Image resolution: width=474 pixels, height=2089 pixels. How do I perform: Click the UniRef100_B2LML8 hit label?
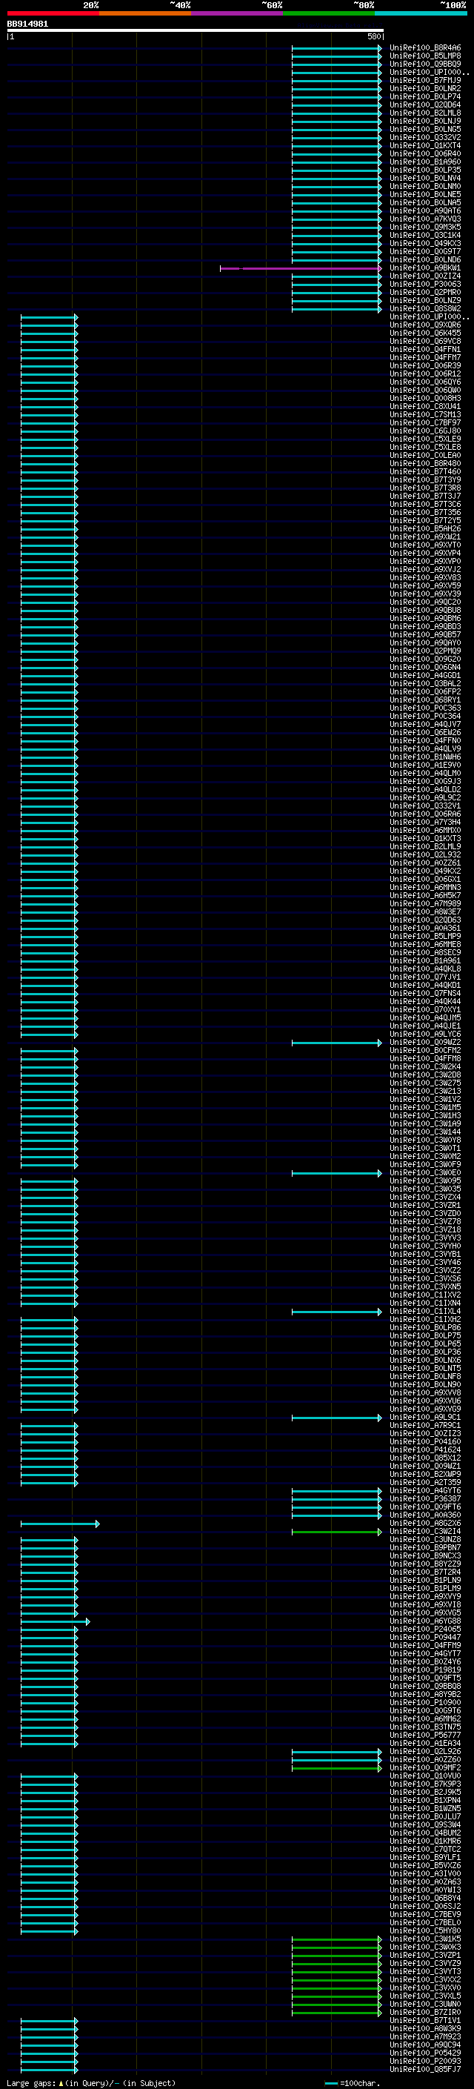pyautogui.click(x=425, y=113)
